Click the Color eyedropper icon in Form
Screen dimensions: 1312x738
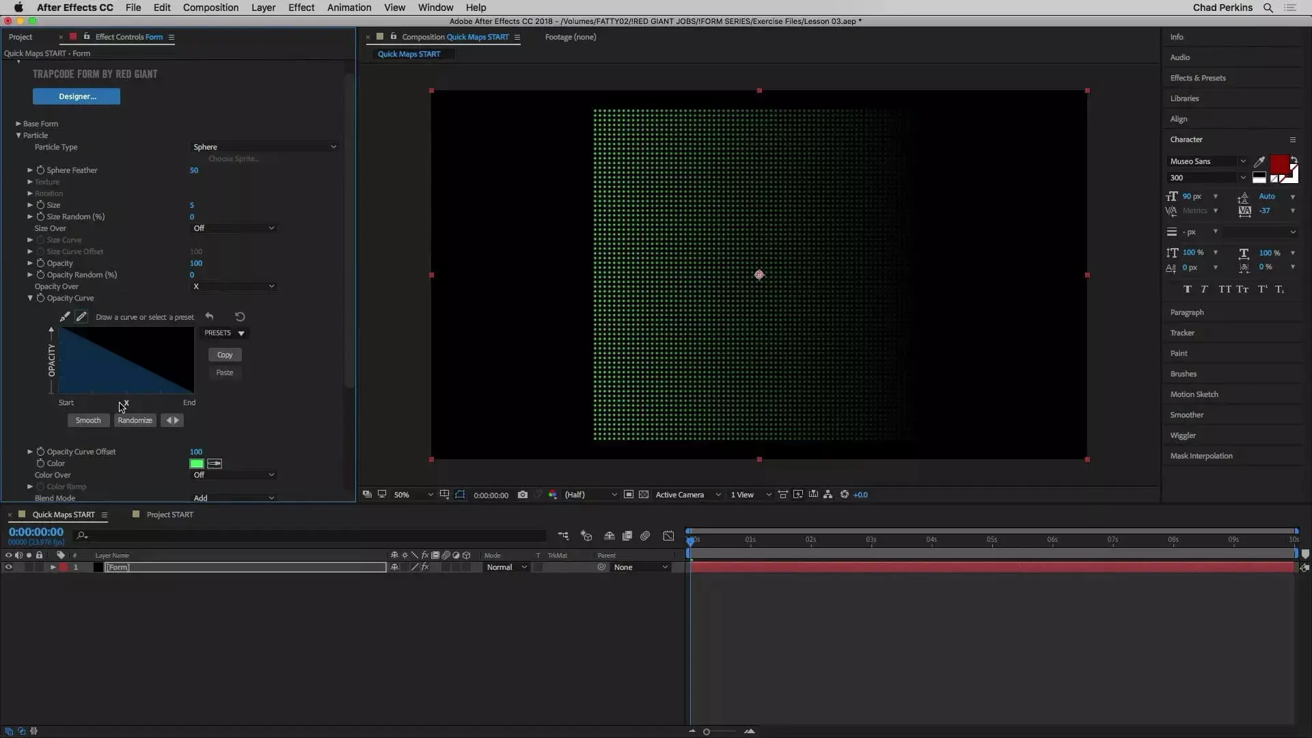coord(215,463)
